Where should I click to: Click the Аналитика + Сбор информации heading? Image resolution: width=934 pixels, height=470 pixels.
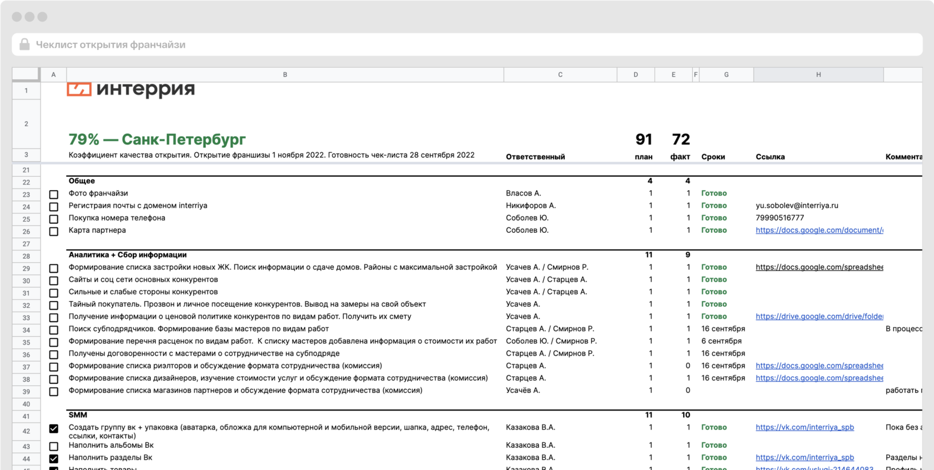(127, 254)
